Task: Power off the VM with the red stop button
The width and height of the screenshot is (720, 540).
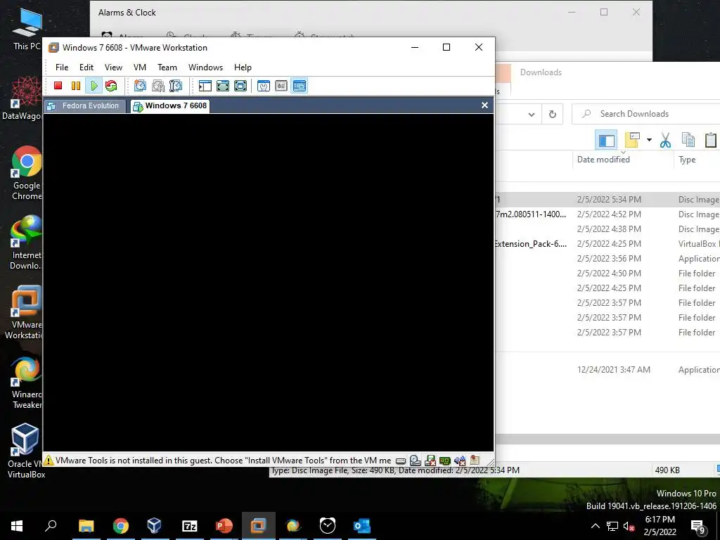Action: [x=58, y=86]
